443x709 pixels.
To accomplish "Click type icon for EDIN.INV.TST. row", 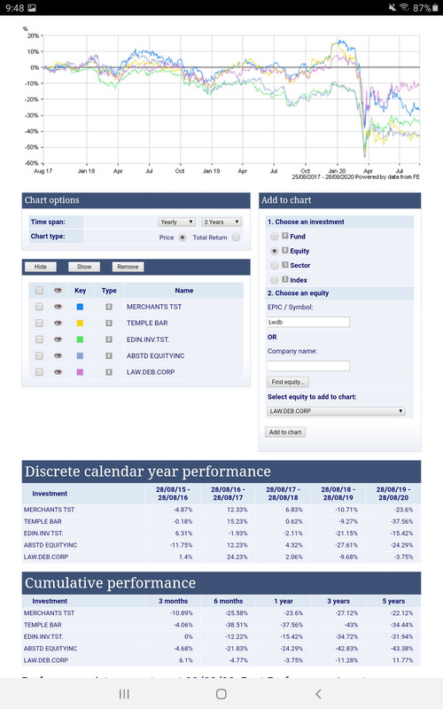I will coord(109,339).
